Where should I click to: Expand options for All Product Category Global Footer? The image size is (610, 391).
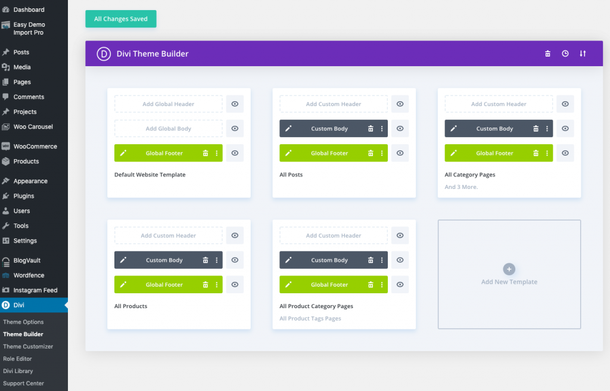[381, 285]
